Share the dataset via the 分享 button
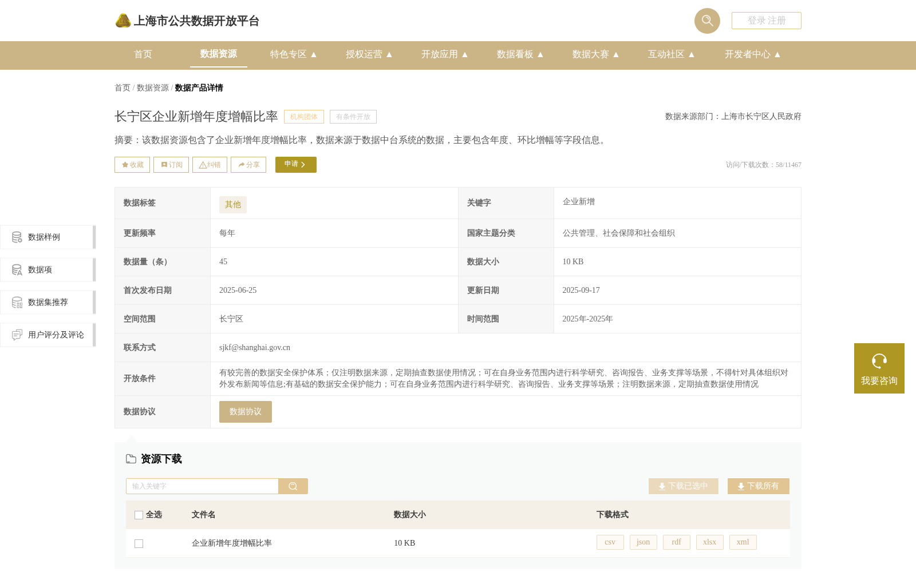Viewport: 916px width, 572px height. click(x=248, y=165)
